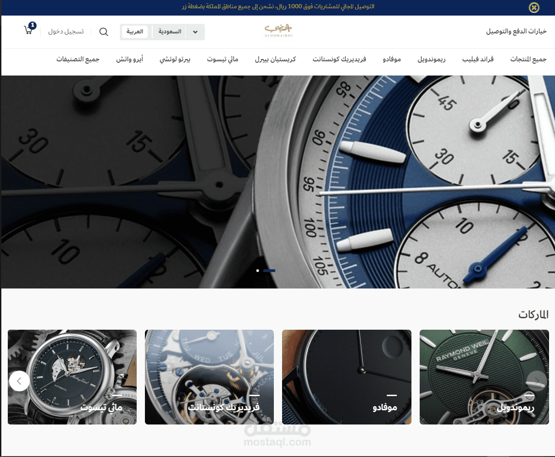Open ريموندويل menu item
Screen dimensions: 555x457
(x=432, y=60)
